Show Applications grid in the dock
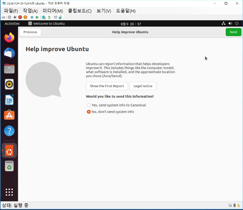243x210 pixels. click(9, 192)
